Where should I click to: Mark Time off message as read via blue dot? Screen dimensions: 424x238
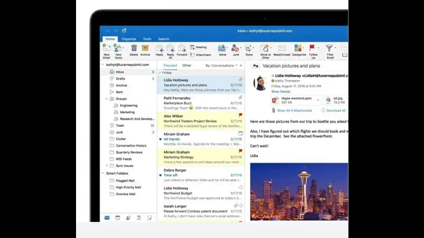(160, 175)
